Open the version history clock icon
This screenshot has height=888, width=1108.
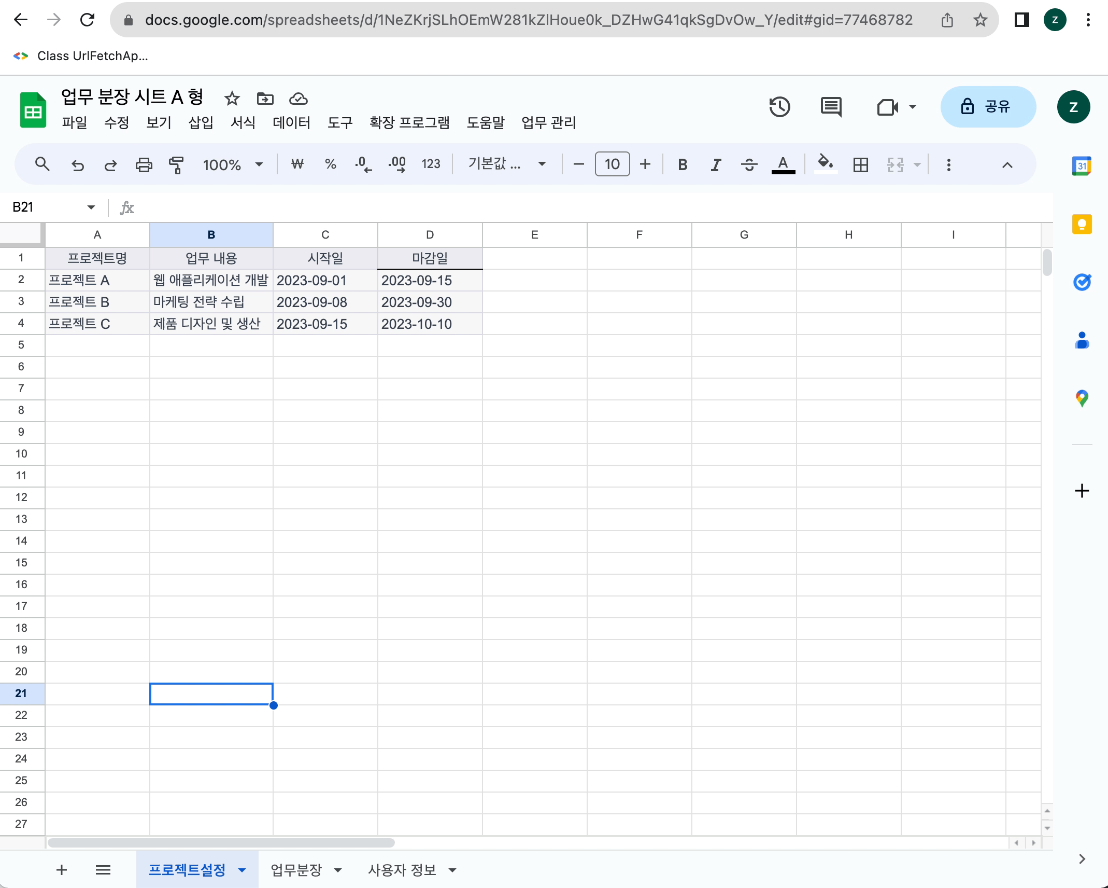(x=779, y=107)
